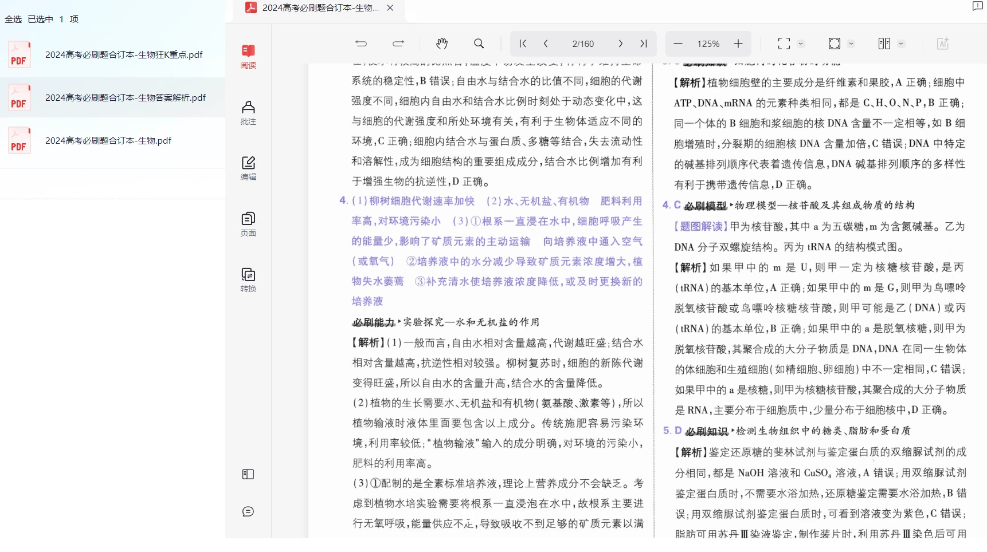
Task: Click 全选 (Select all) in file list
Action: tap(13, 19)
